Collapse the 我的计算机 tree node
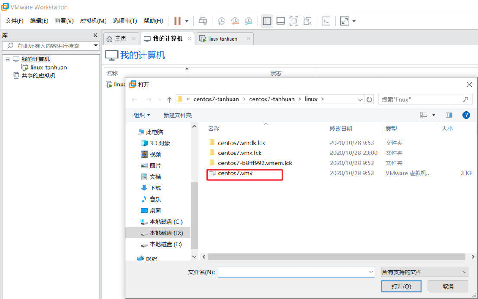 pyautogui.click(x=8, y=59)
